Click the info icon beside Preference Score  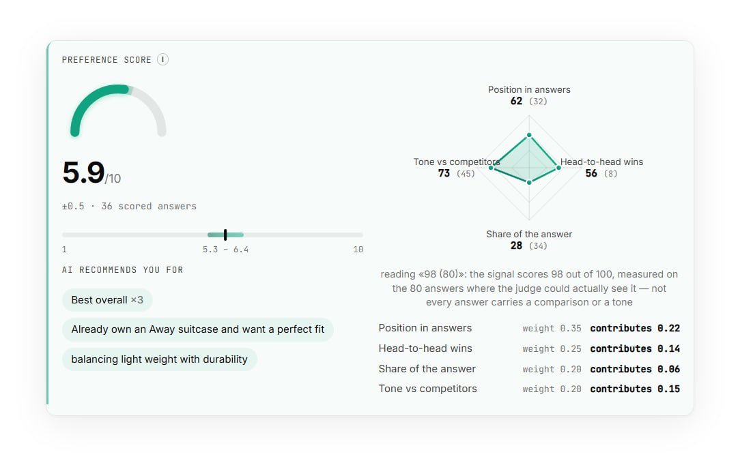click(163, 59)
